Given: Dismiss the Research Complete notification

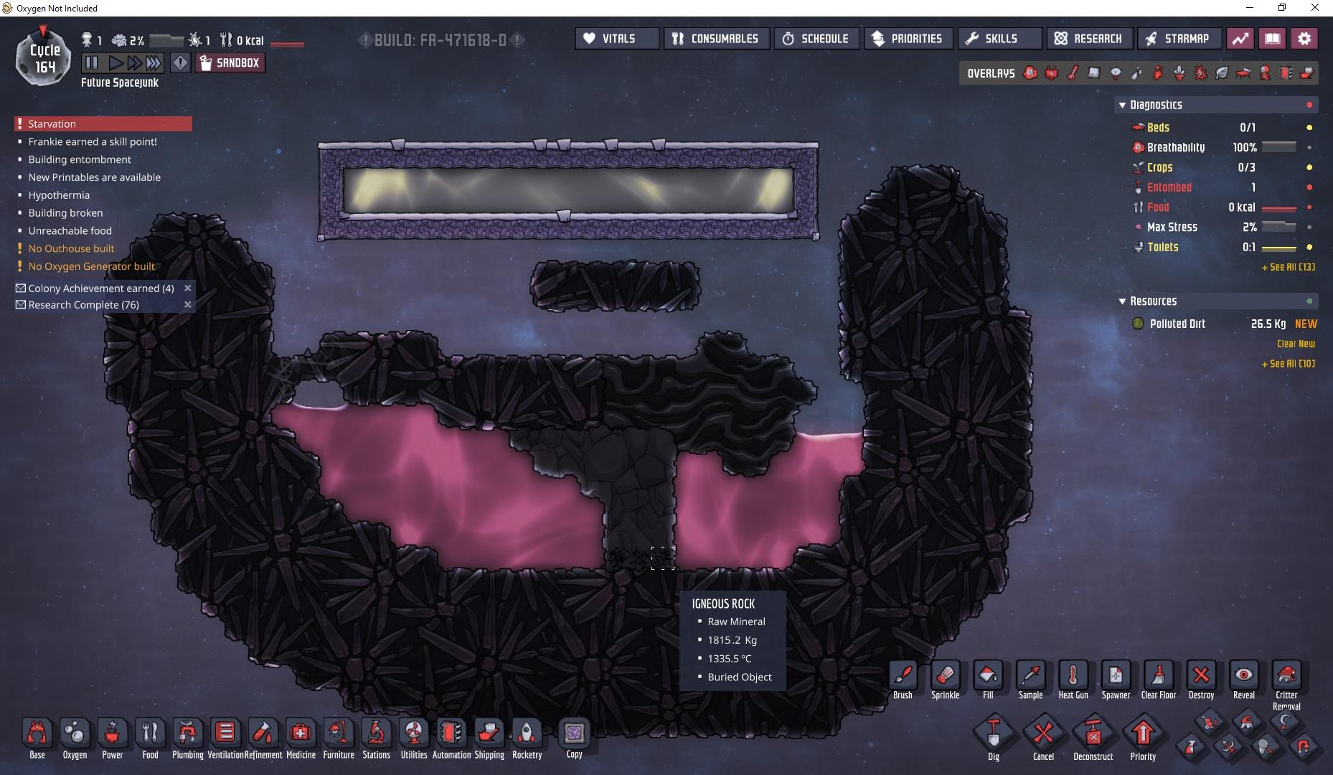Looking at the screenshot, I should point(187,305).
